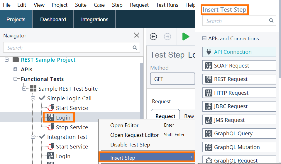281x164 pixels.
Task: Select Start Service under Simple Login Call
Action: tap(72, 108)
